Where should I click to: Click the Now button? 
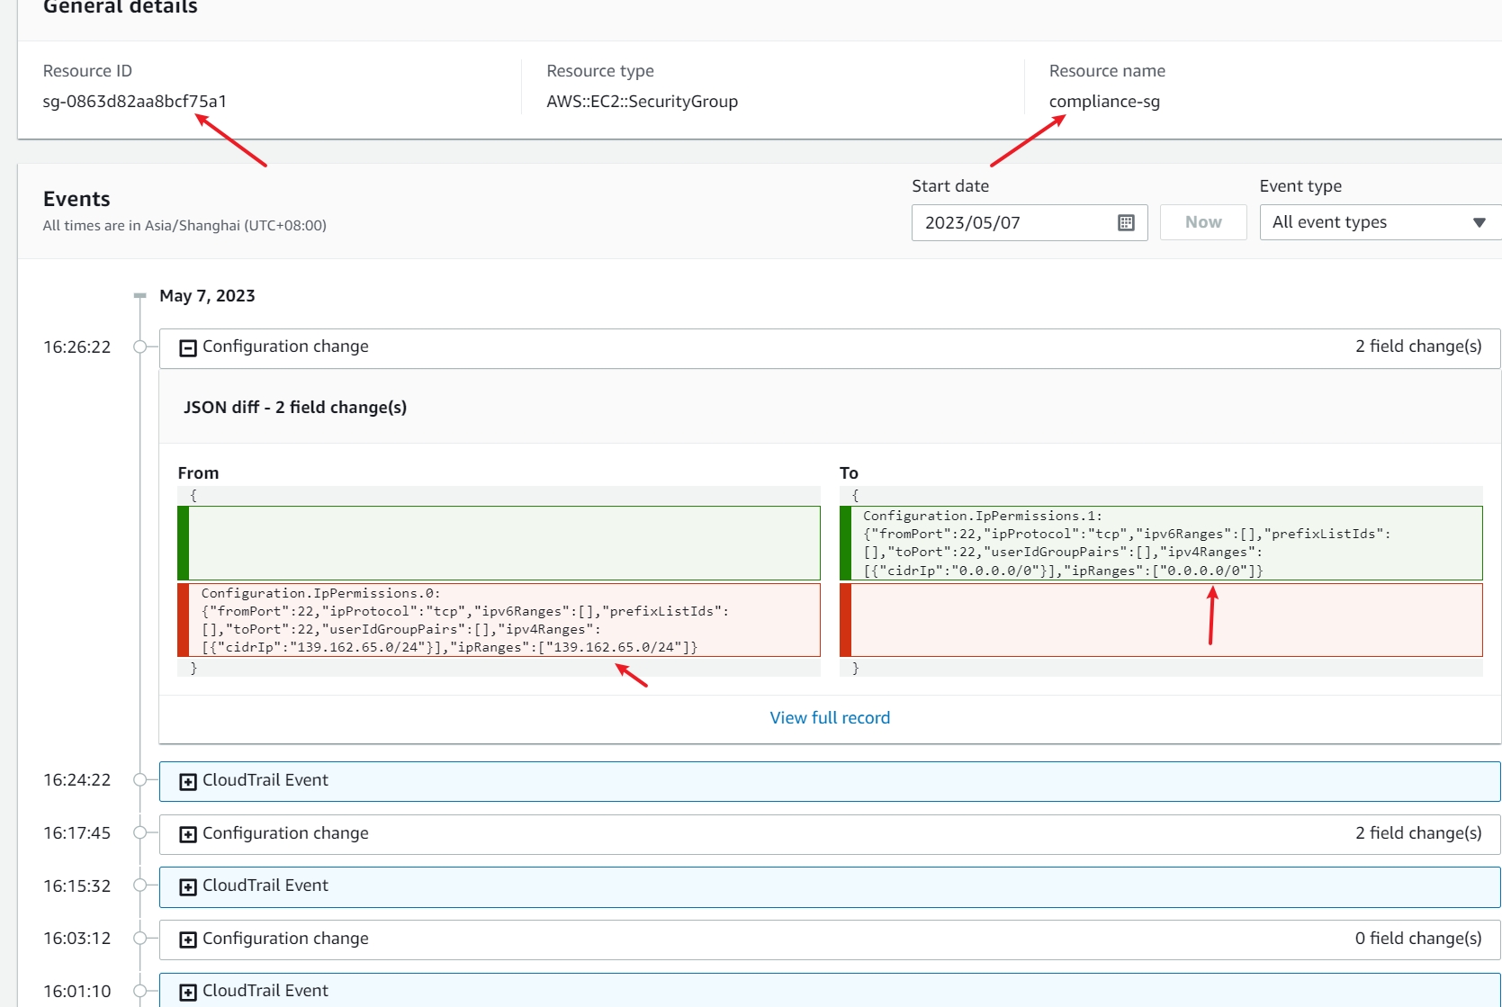coord(1202,222)
